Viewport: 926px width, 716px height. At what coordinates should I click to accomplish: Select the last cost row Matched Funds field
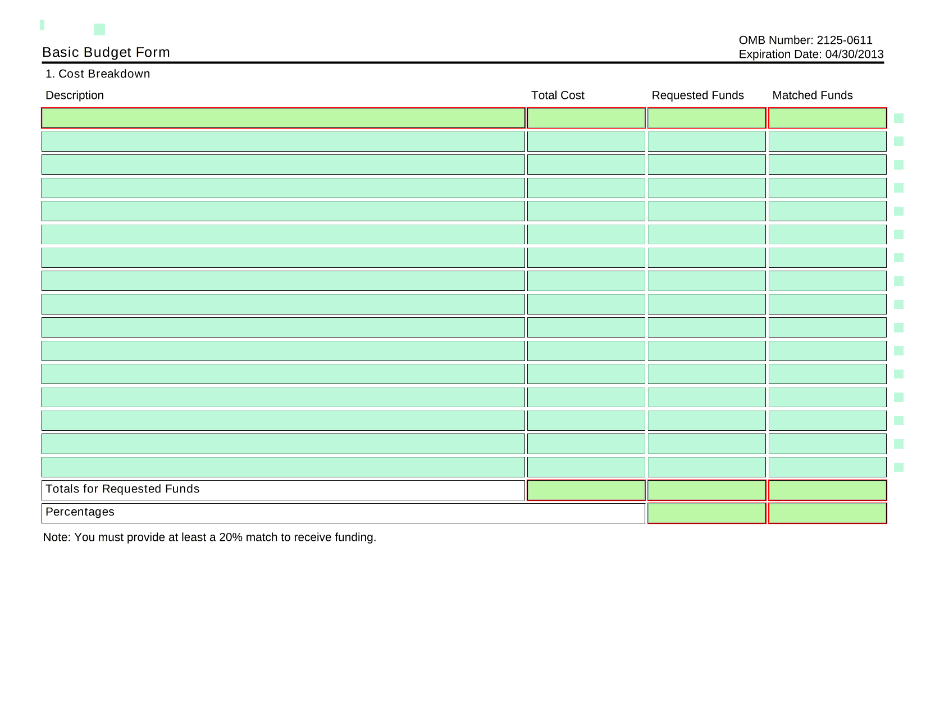827,467
